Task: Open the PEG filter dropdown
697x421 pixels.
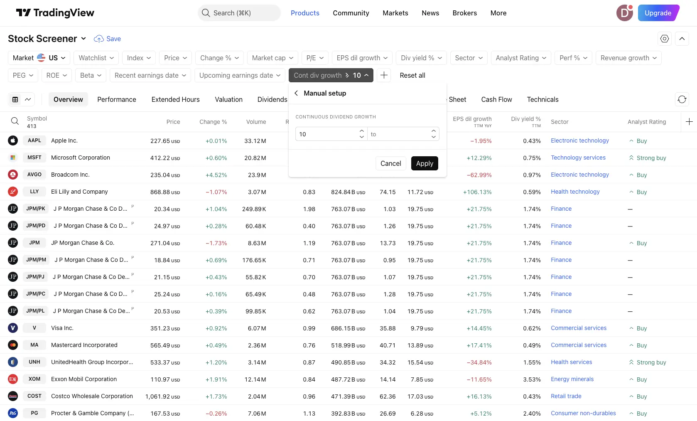Action: click(x=23, y=75)
